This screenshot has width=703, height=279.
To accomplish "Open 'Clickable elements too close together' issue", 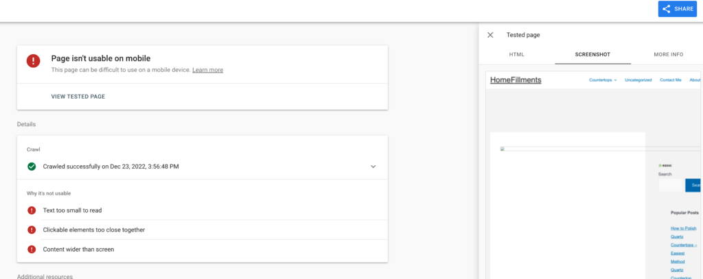I will pyautogui.click(x=94, y=230).
